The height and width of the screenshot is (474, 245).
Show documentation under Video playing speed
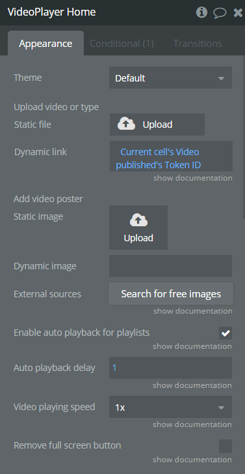[x=192, y=424]
